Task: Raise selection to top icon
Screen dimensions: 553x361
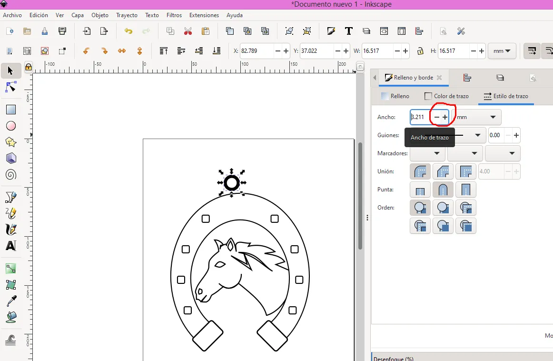Action: click(x=163, y=50)
